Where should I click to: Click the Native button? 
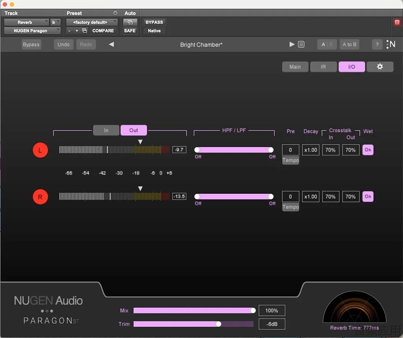pyautogui.click(x=154, y=31)
